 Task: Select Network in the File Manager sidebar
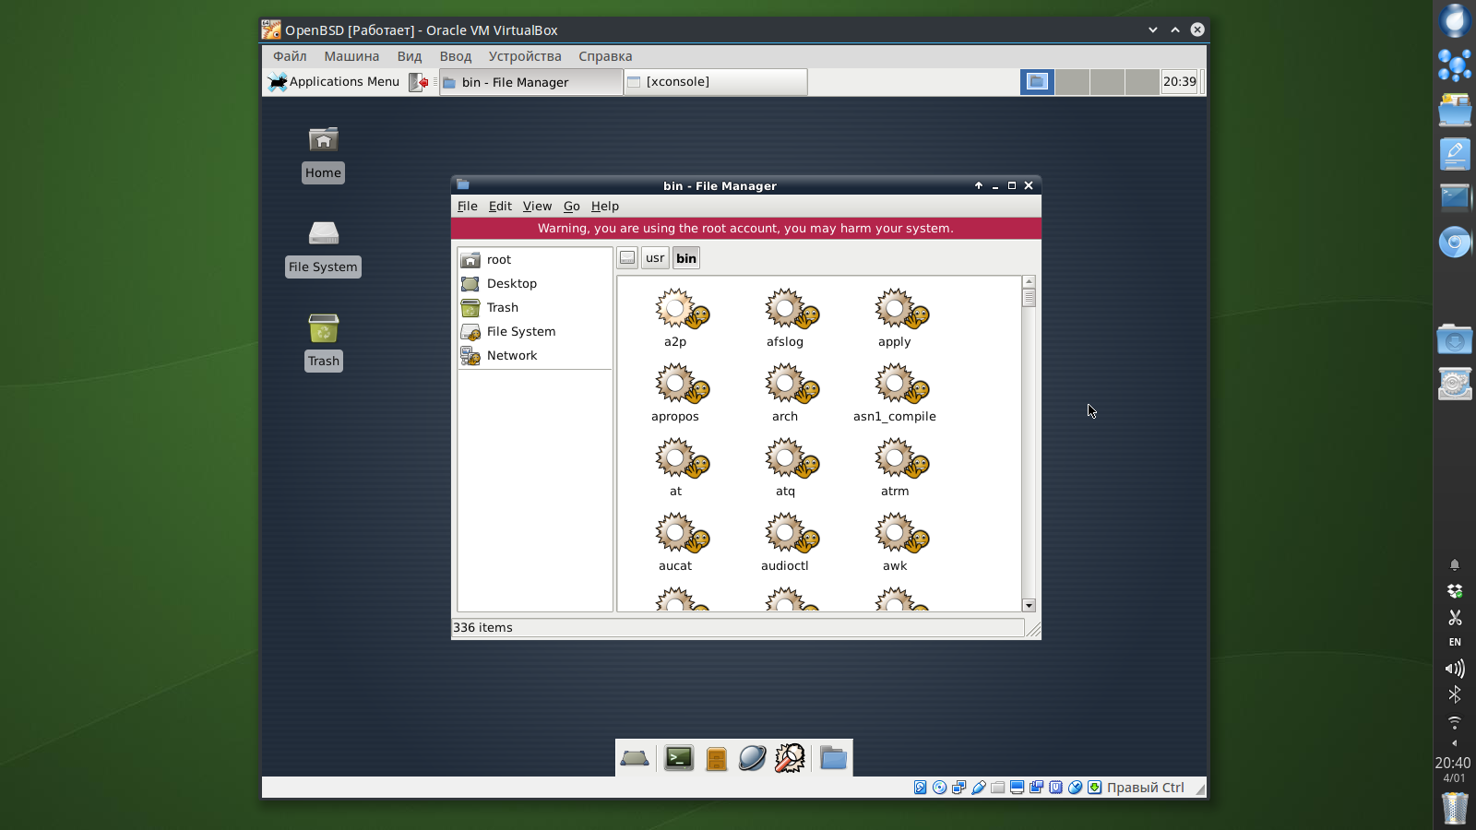[535, 356]
